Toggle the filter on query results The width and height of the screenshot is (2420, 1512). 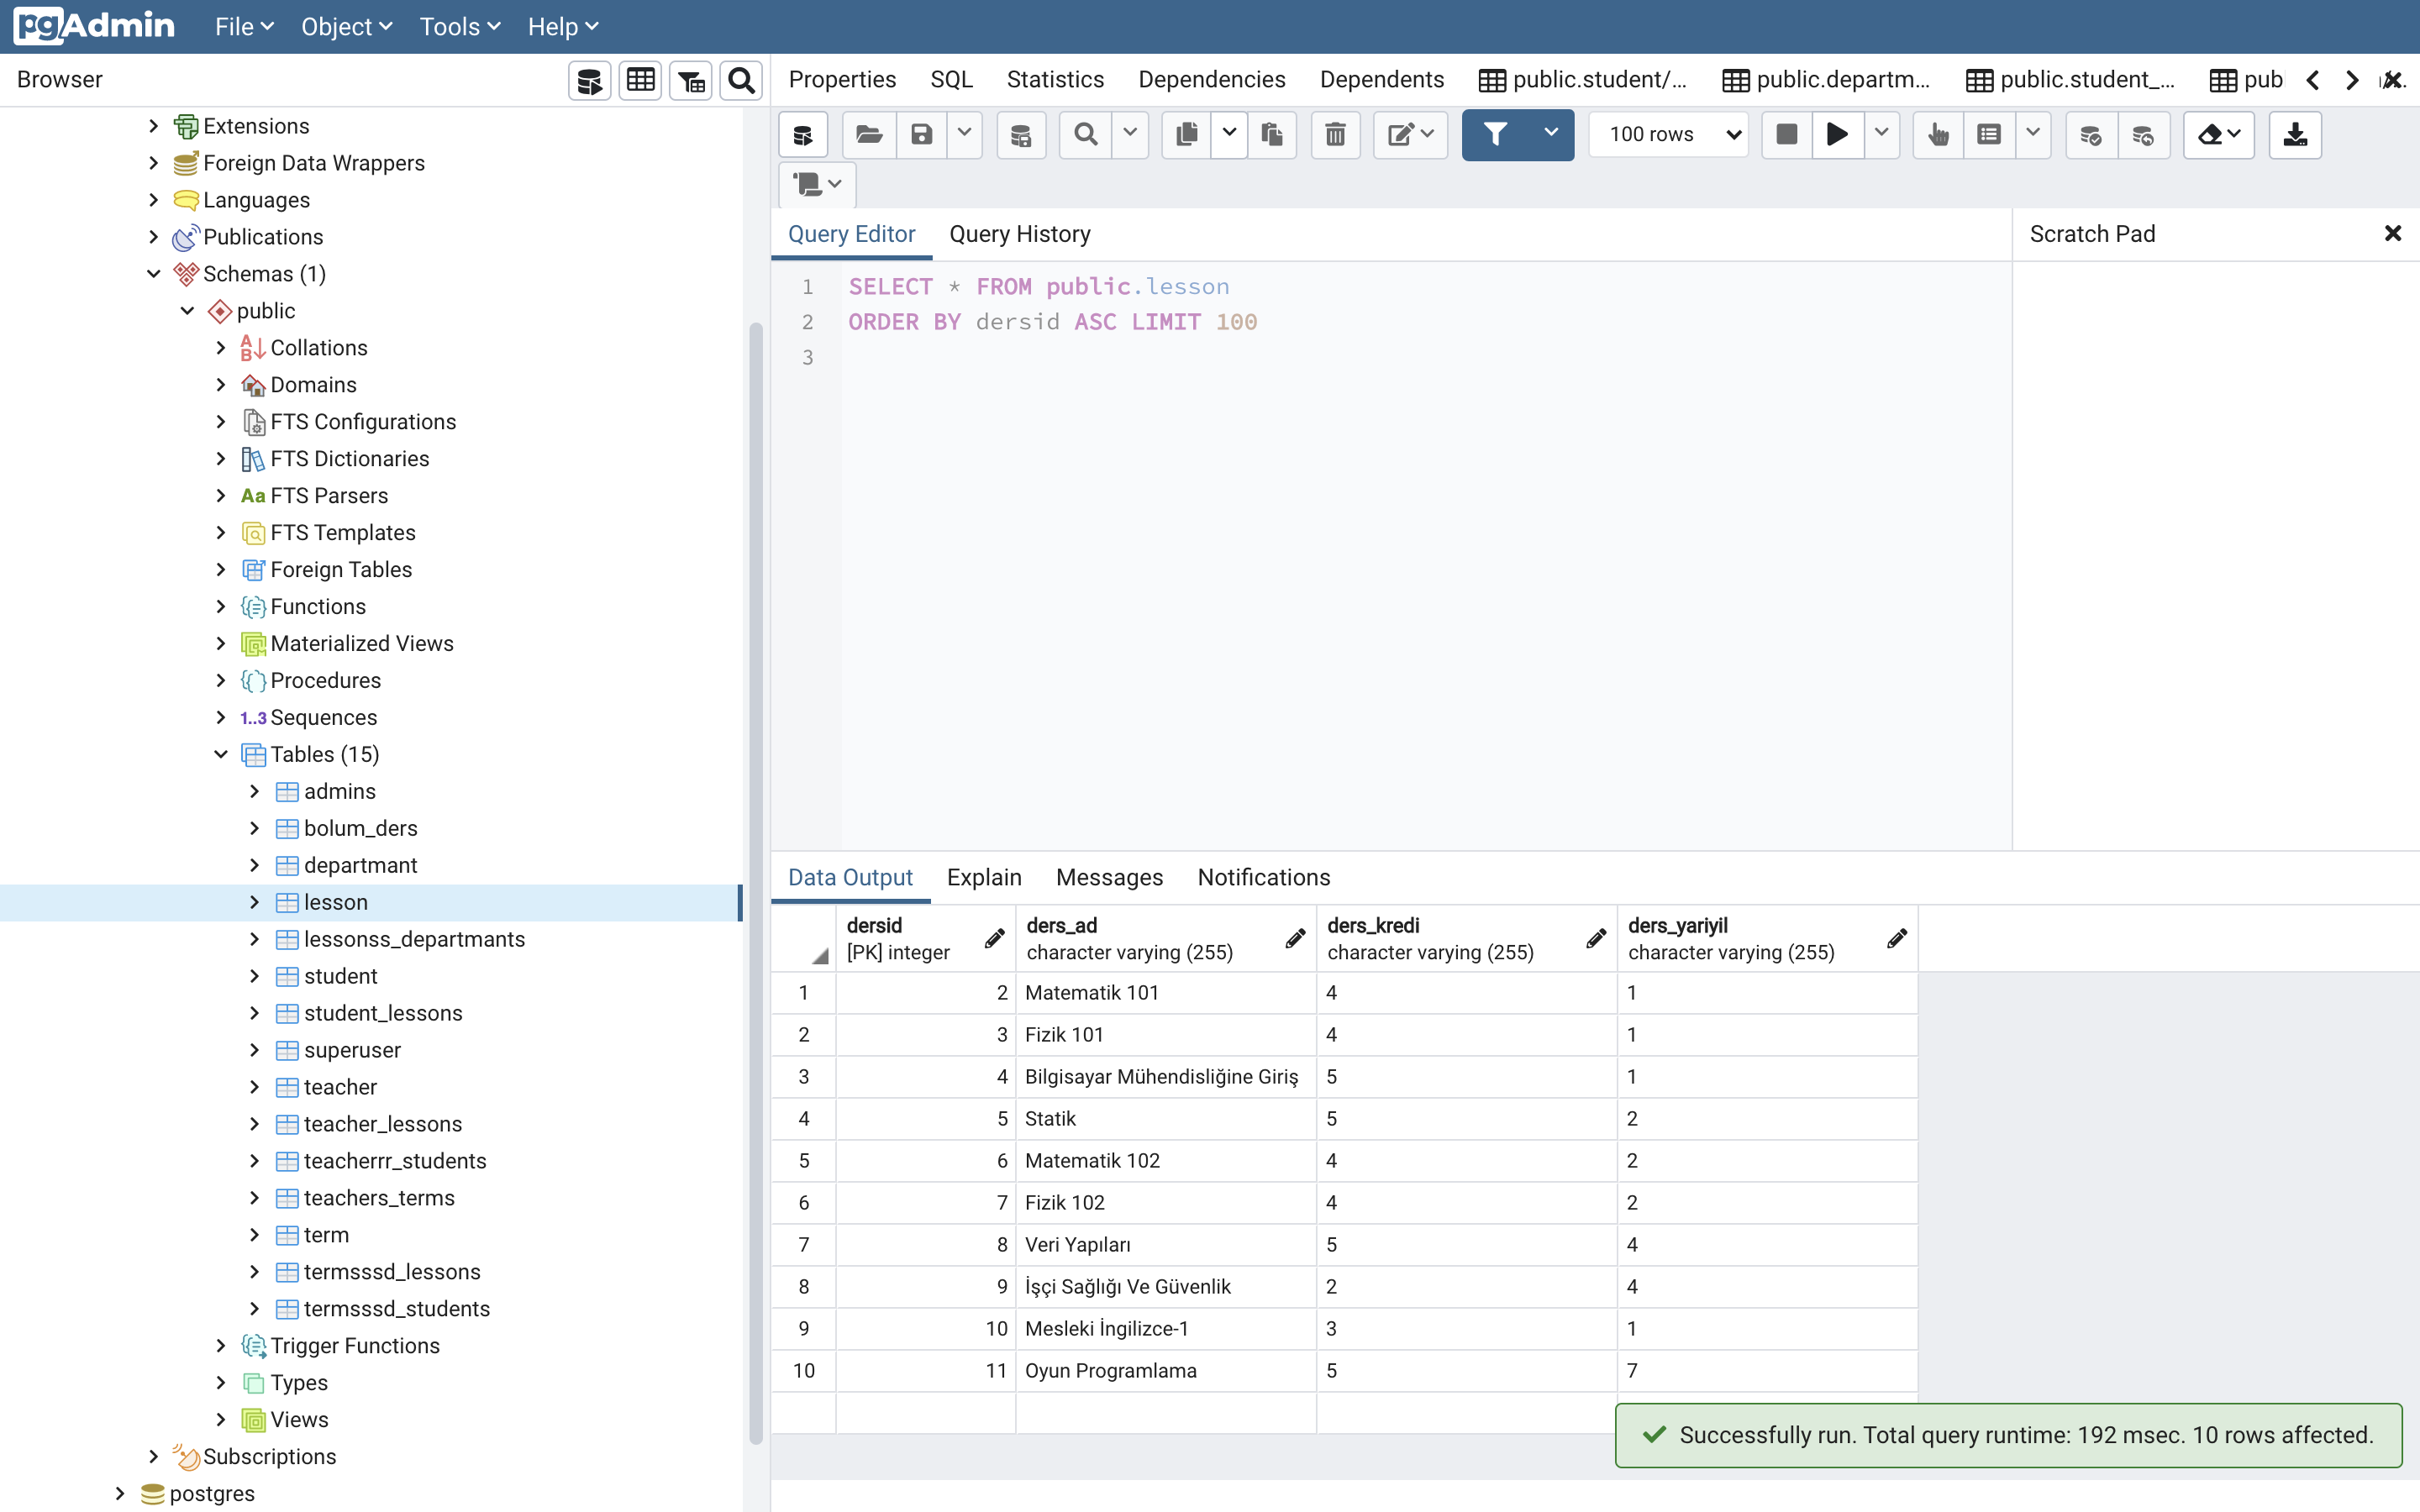point(1494,134)
